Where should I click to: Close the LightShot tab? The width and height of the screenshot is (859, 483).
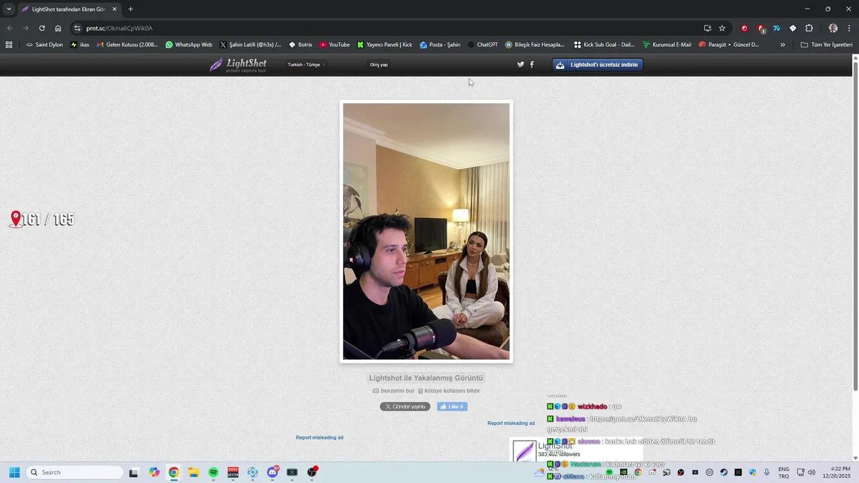pos(114,9)
